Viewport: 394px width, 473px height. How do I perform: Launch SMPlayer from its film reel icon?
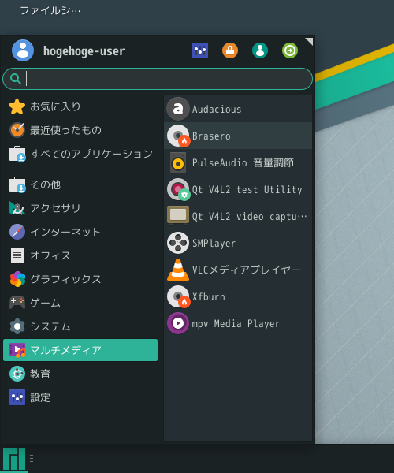point(178,243)
